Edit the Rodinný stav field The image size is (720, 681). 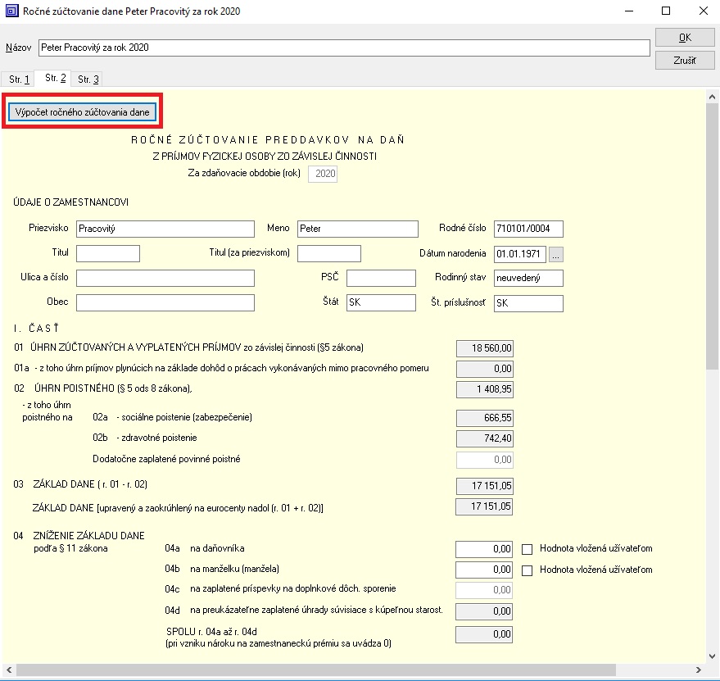[x=528, y=278]
